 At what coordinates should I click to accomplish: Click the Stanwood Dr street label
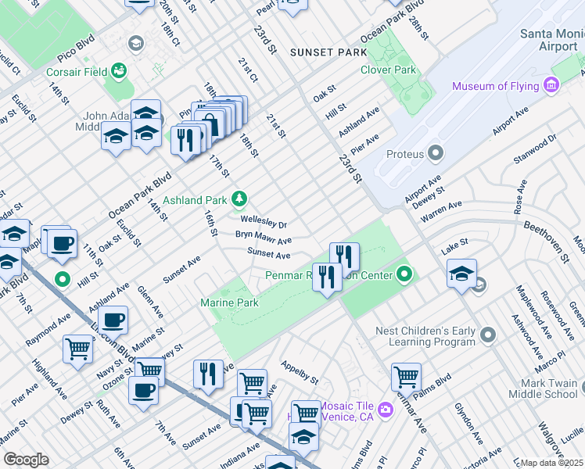coord(535,149)
